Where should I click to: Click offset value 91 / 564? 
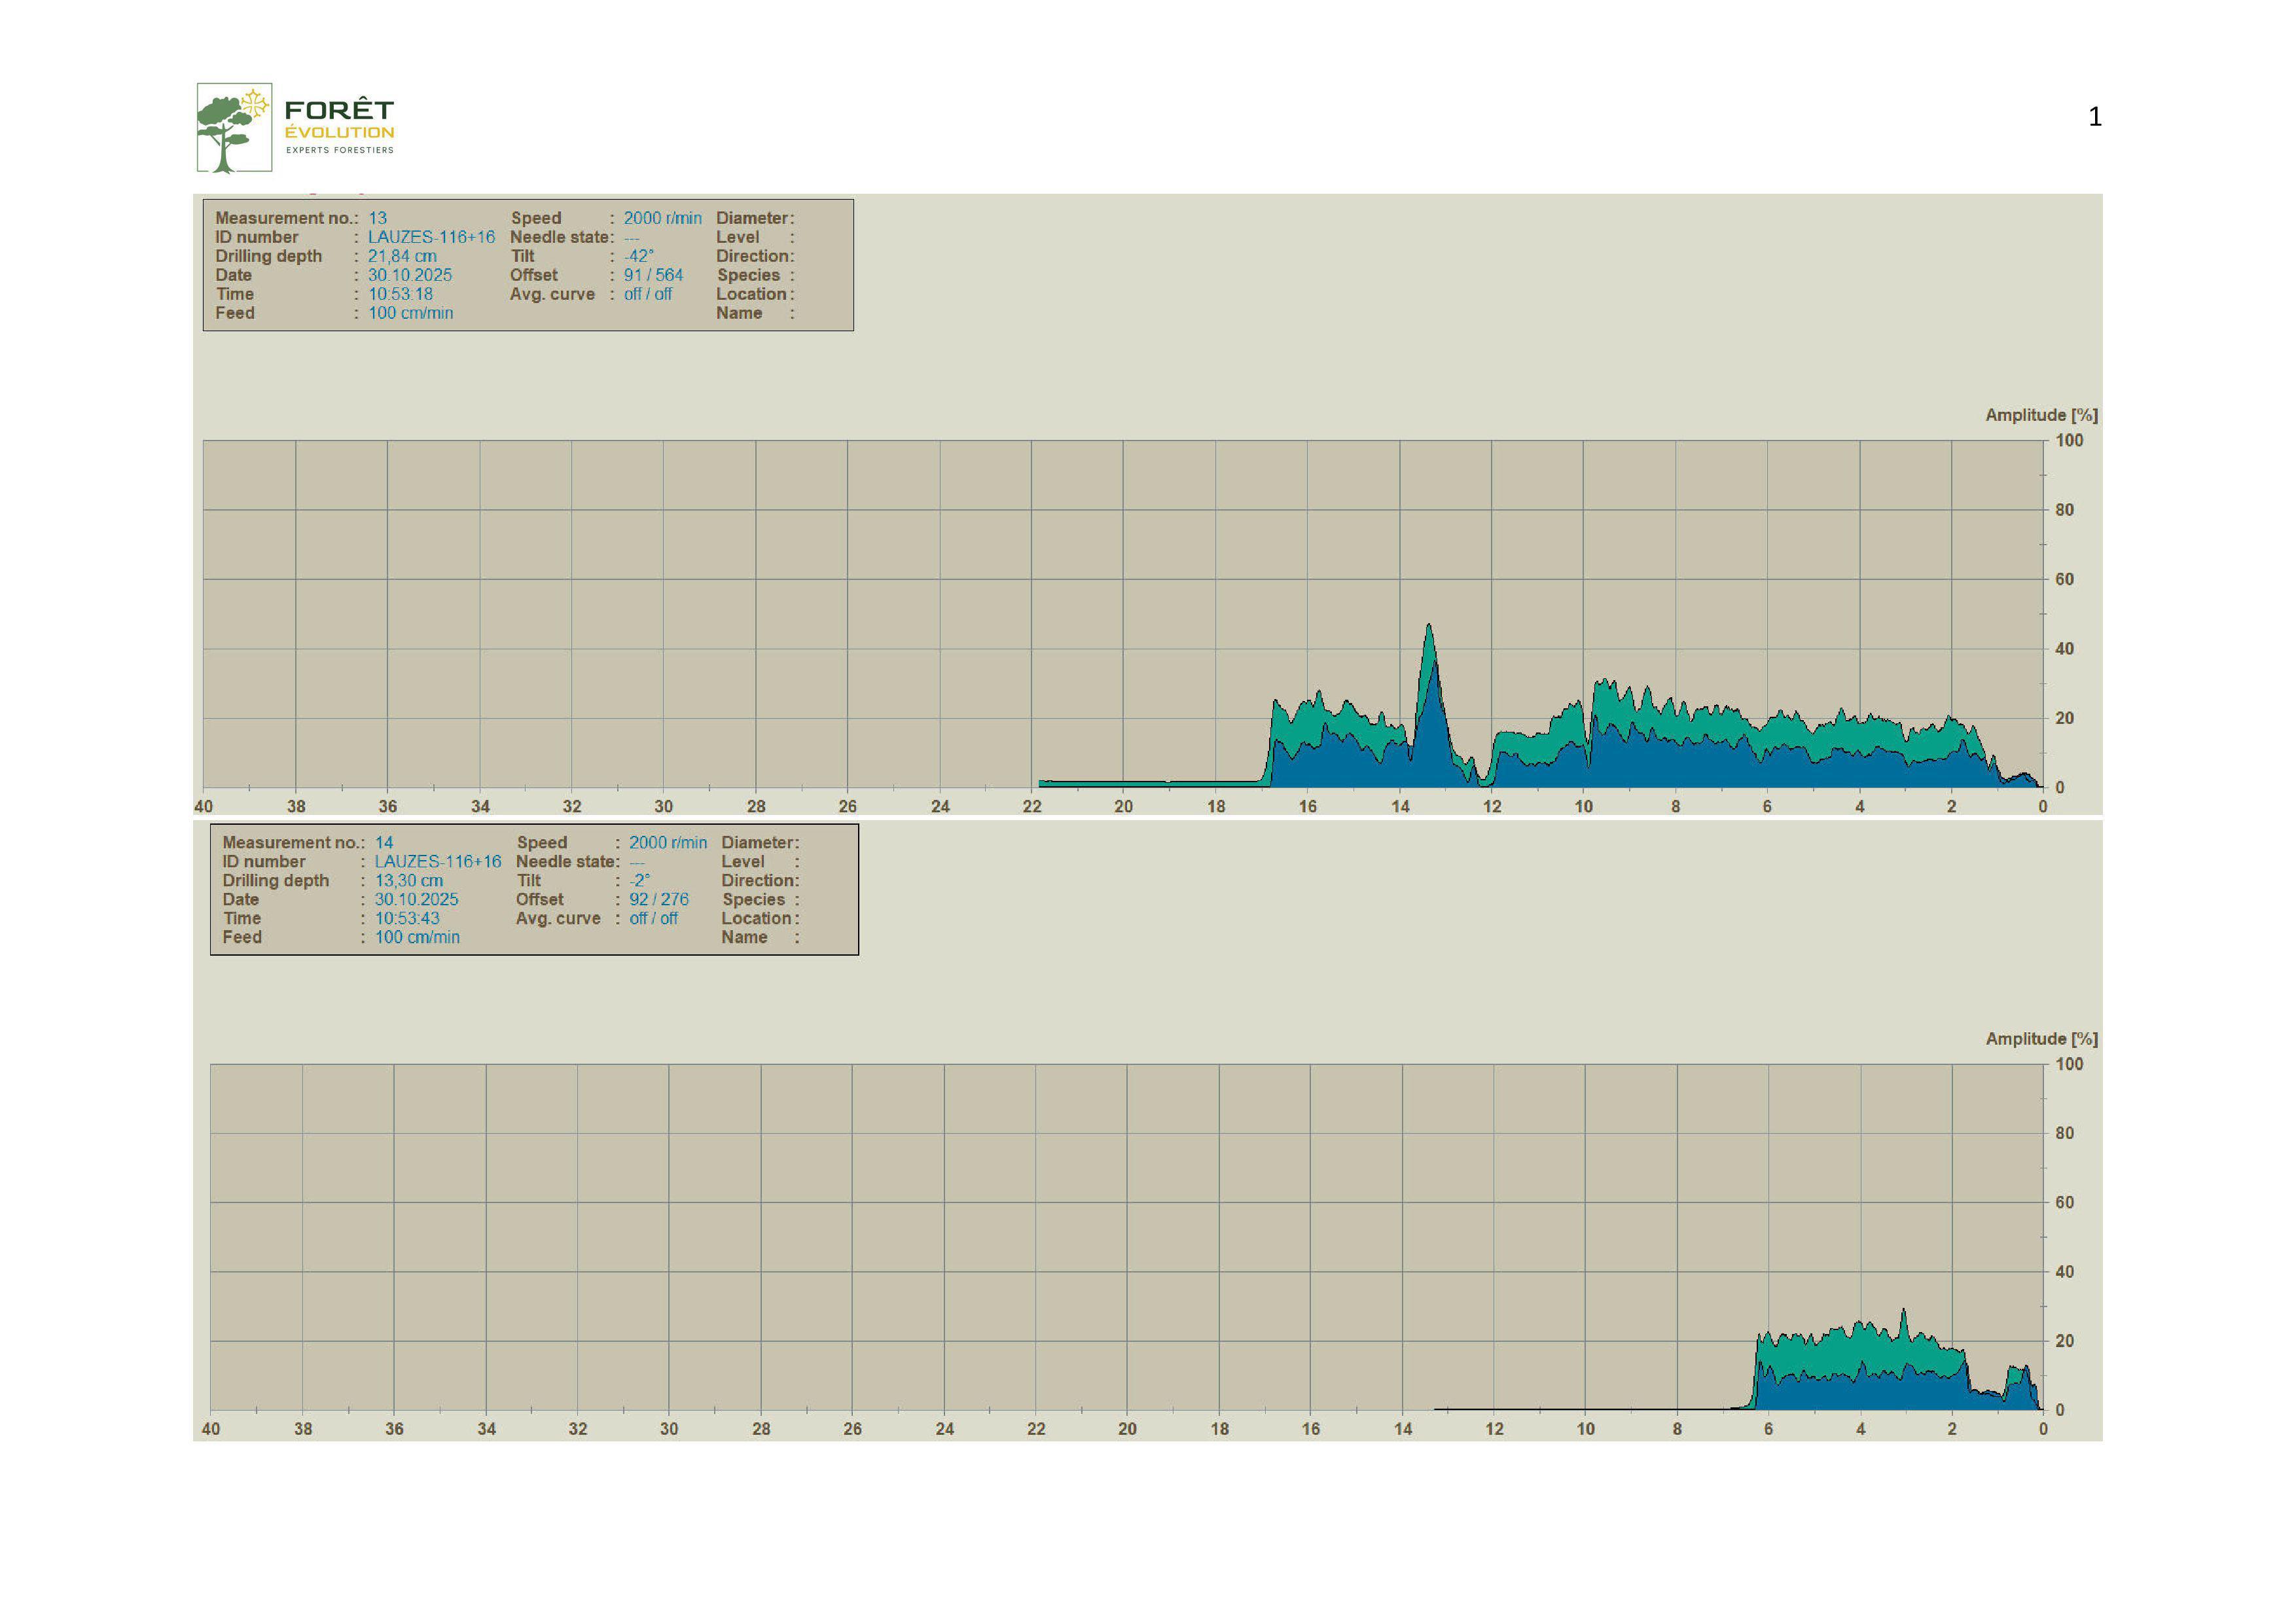click(x=653, y=275)
